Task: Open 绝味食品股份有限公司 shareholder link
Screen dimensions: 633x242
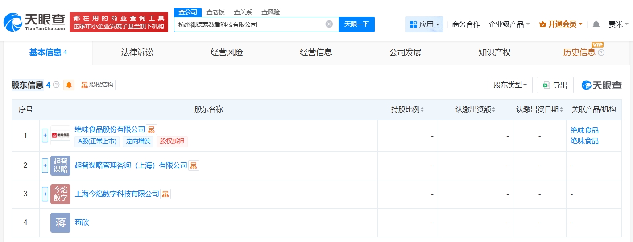Action: pyautogui.click(x=110, y=129)
